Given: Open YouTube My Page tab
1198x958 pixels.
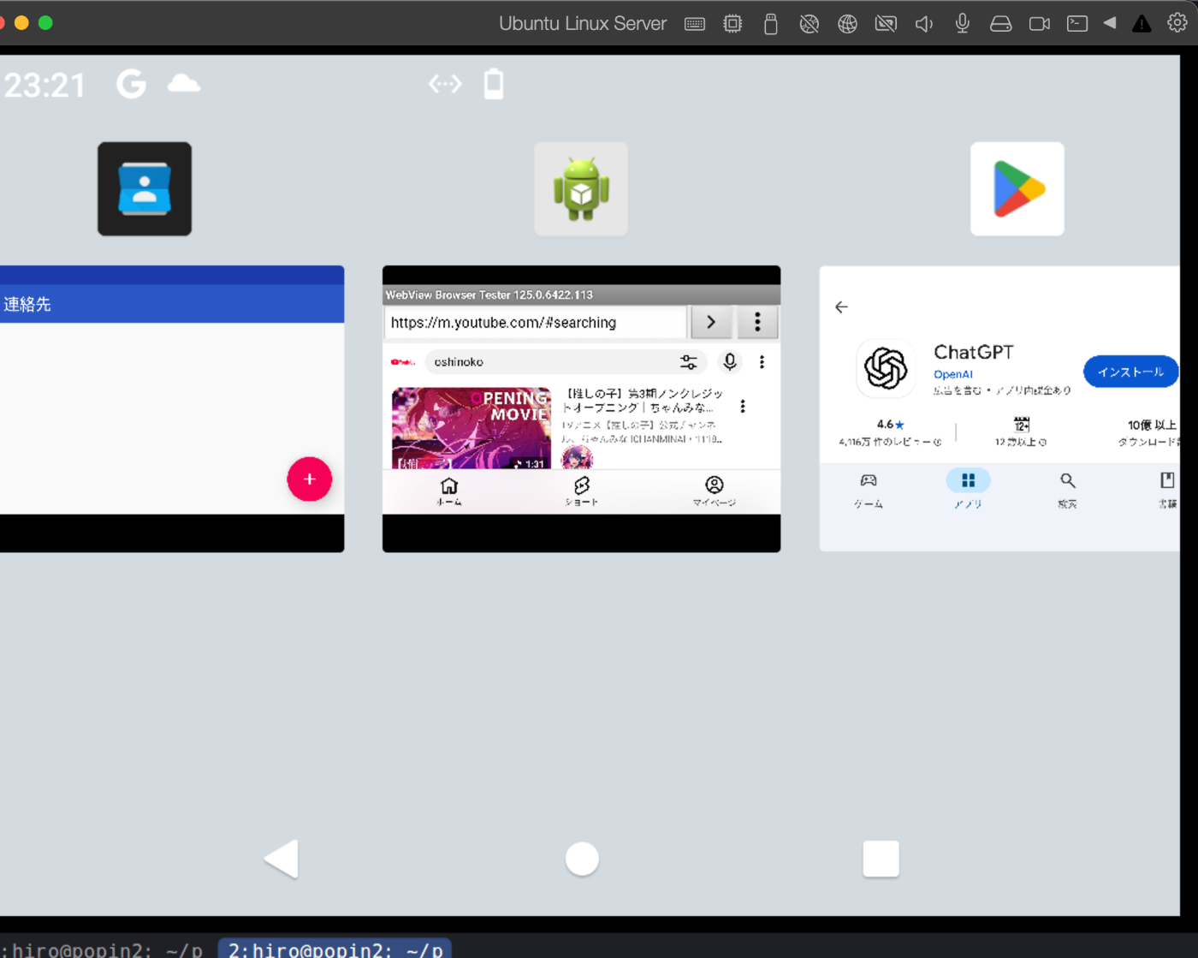Looking at the screenshot, I should (715, 491).
